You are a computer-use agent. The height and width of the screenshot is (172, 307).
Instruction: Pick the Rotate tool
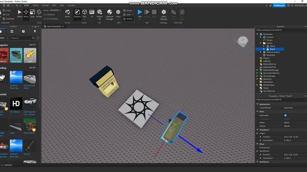click(x=39, y=14)
